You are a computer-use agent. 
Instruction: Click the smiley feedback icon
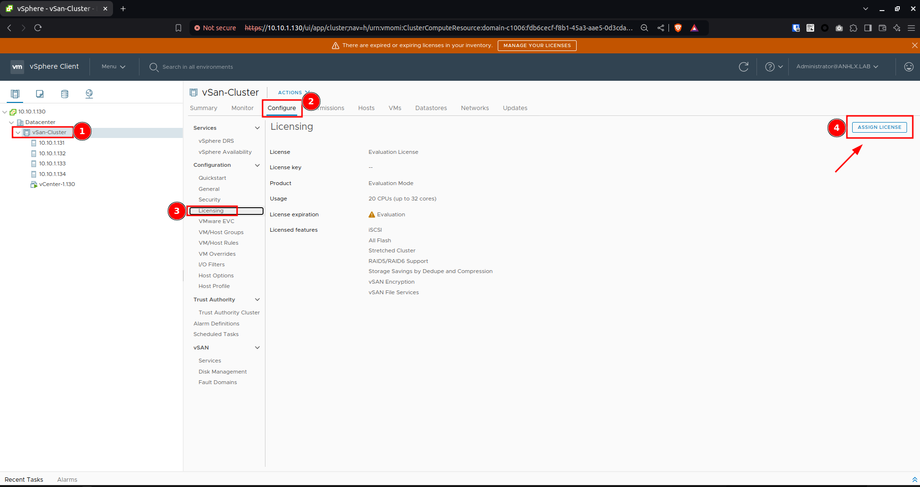(x=908, y=67)
